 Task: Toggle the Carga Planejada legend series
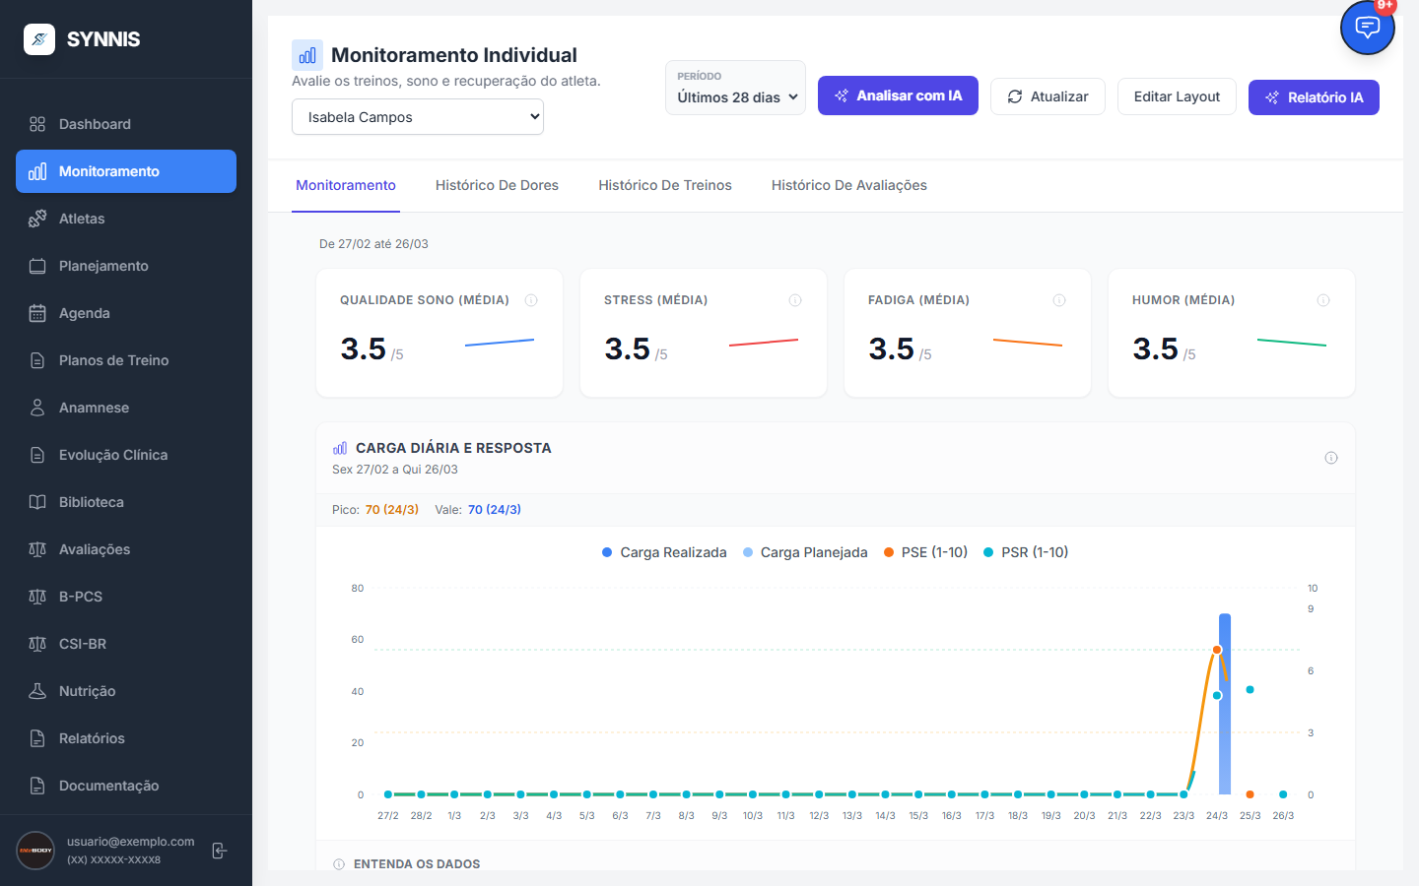point(805,552)
